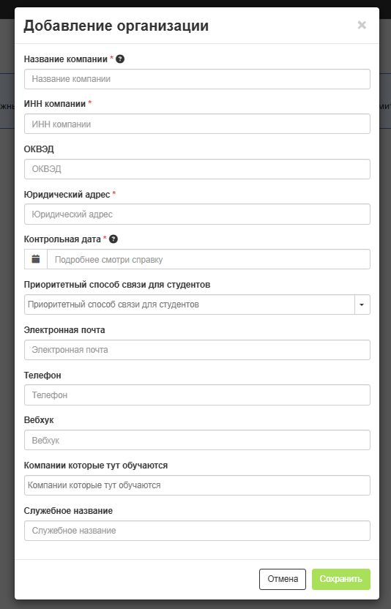Screen dimensions: 391x609
Task: Click the Электронная почта field label
Action: [64, 329]
